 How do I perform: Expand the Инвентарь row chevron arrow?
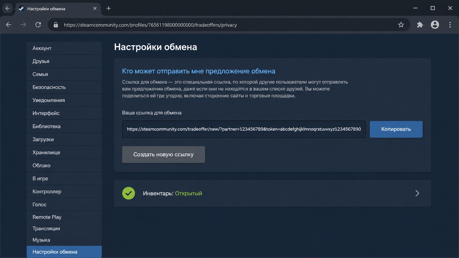pos(417,193)
